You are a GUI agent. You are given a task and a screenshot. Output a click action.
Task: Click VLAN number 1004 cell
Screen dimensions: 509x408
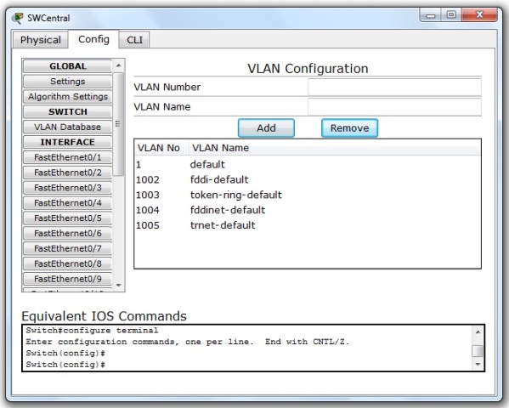click(x=148, y=210)
